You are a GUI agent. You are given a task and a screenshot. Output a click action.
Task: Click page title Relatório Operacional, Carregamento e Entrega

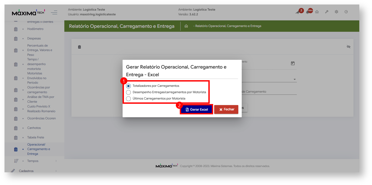pyautogui.click(x=122, y=26)
